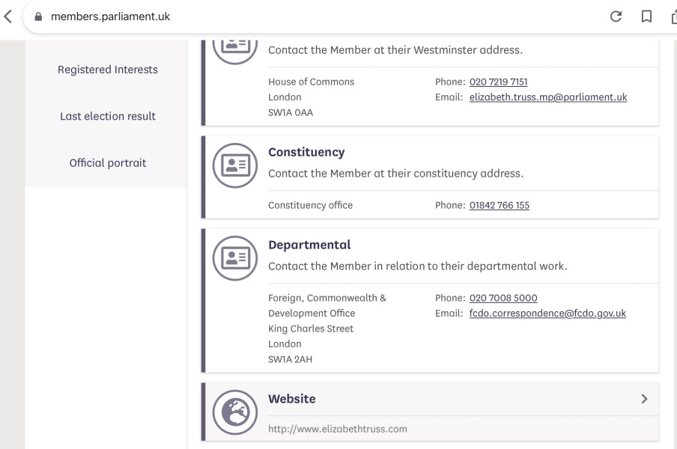Tap the browser back arrow
The width and height of the screenshot is (677, 449).
pyautogui.click(x=7, y=16)
